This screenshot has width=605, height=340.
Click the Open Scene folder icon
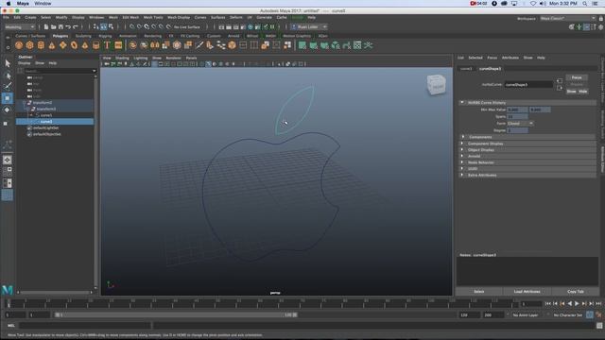coord(53,27)
